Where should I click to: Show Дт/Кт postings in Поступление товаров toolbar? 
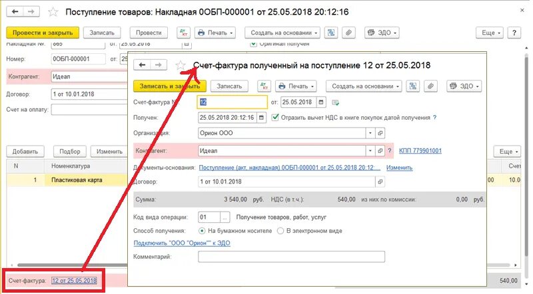click(x=184, y=33)
